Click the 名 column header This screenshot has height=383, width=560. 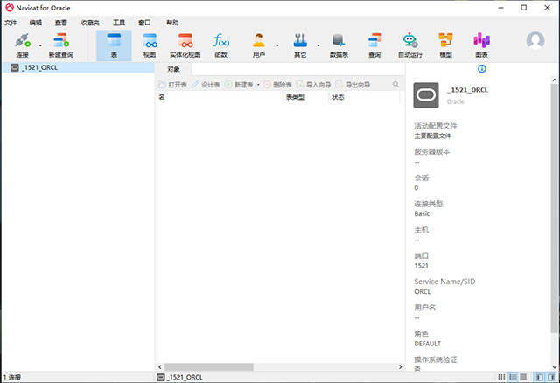[220, 97]
